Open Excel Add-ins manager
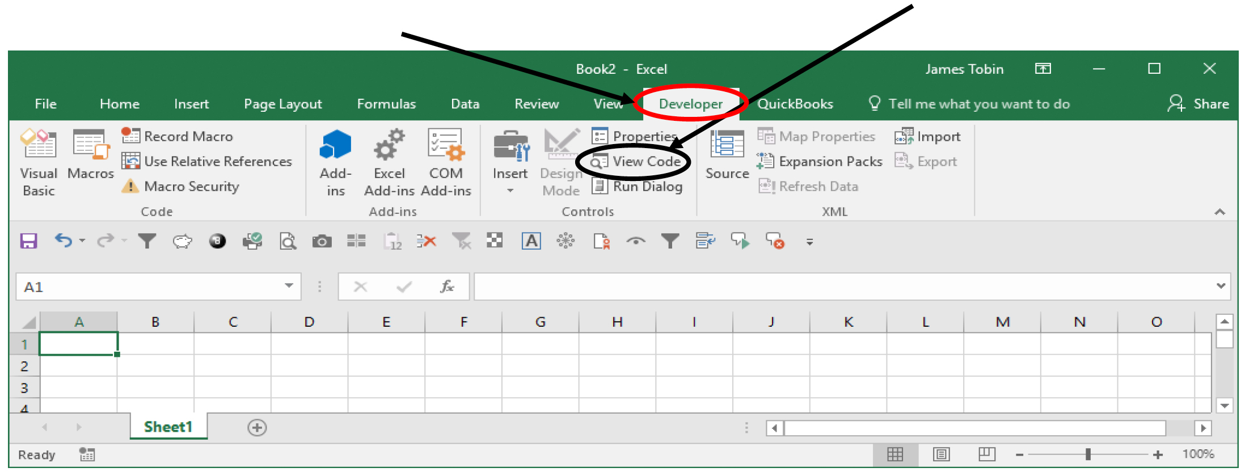The height and width of the screenshot is (476, 1245). [x=389, y=162]
